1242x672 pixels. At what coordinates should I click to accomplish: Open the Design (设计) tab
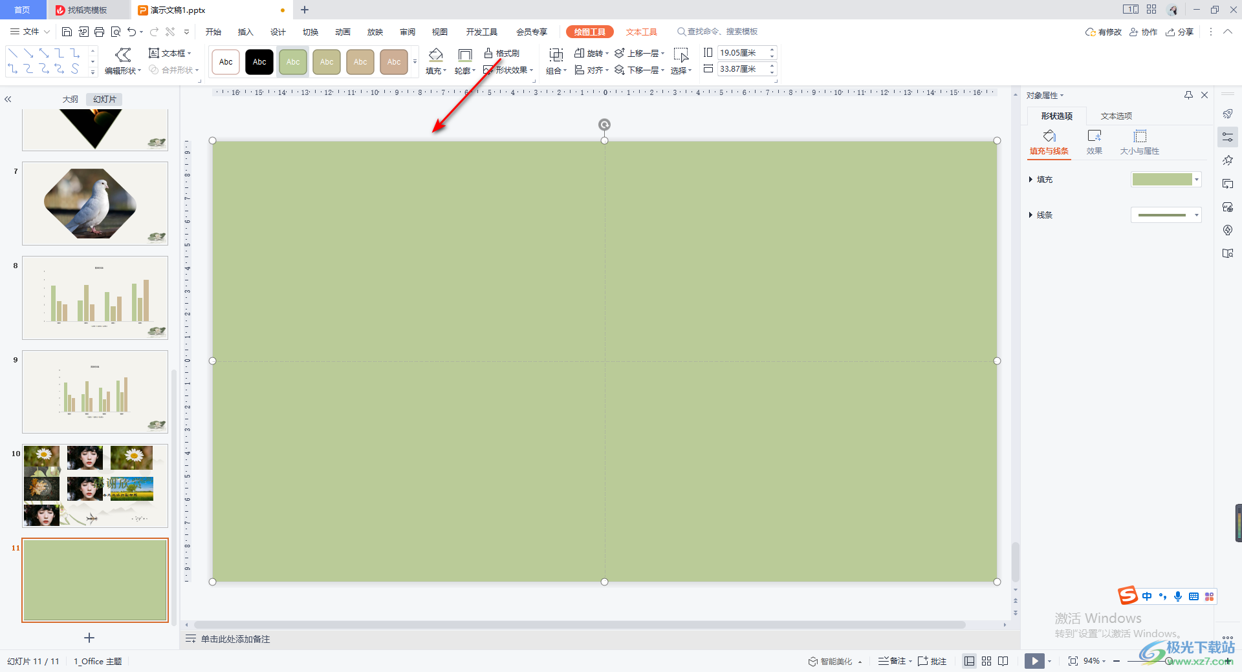coord(278,32)
